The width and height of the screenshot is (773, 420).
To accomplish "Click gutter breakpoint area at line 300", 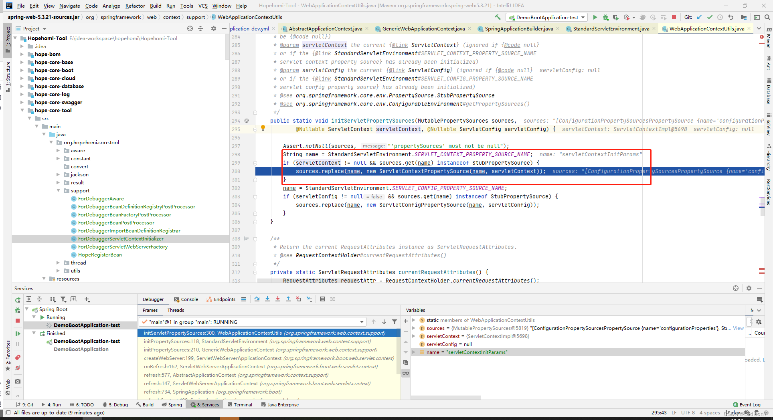I will 246,171.
